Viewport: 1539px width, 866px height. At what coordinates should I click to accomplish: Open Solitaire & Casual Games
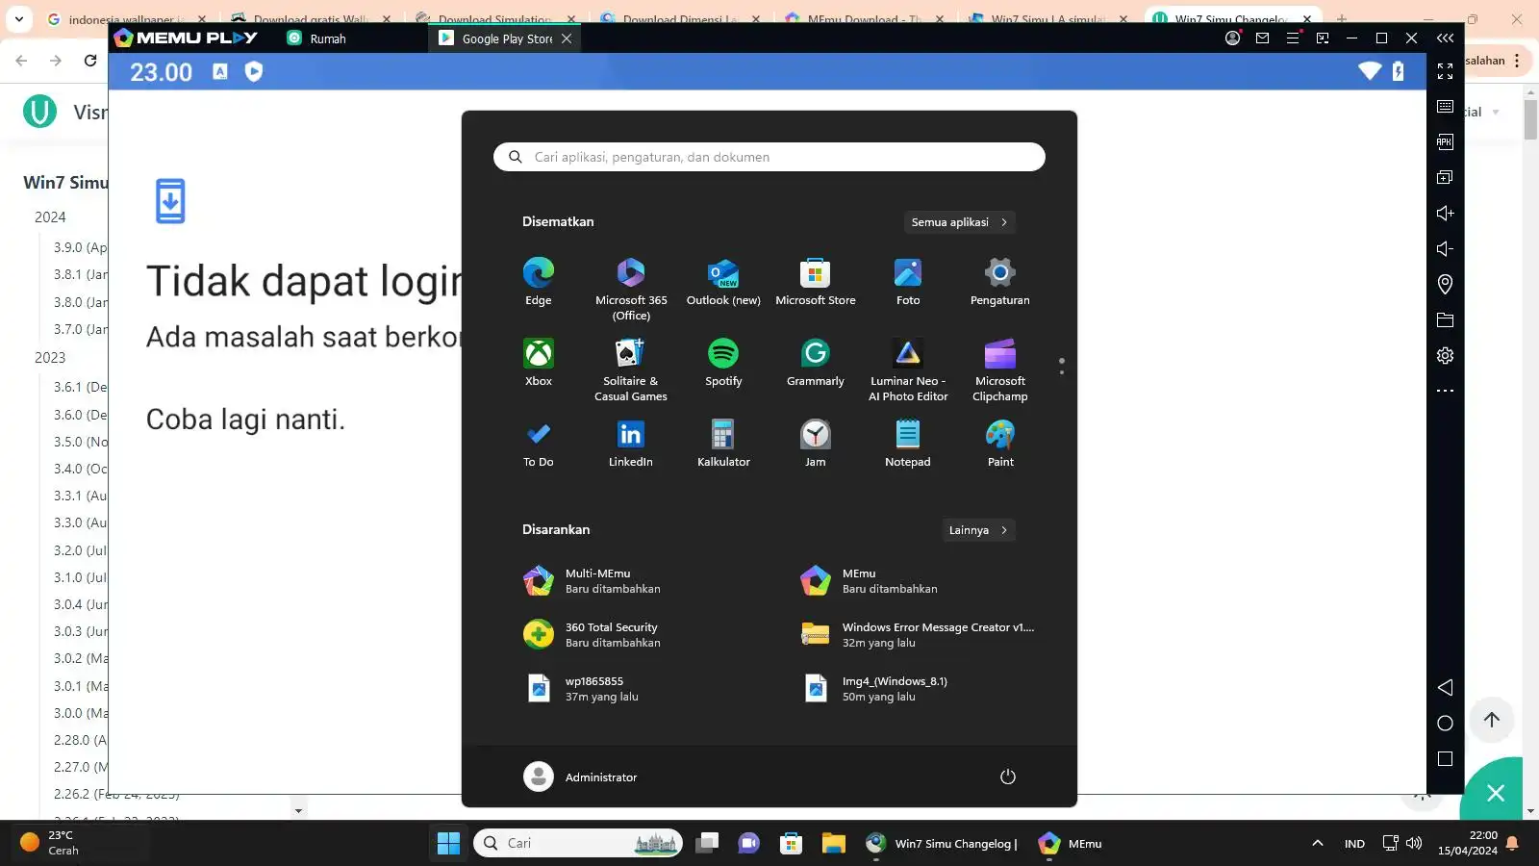tap(631, 369)
